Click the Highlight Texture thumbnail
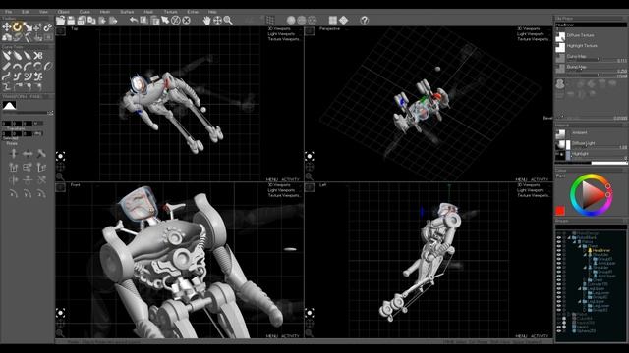 point(560,47)
